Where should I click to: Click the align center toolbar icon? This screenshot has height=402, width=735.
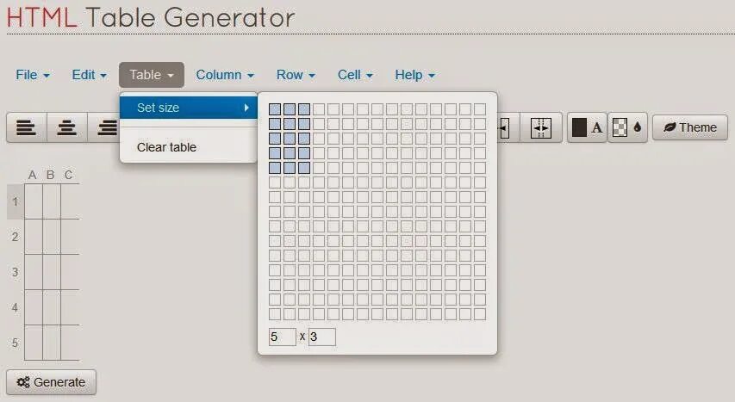67,127
